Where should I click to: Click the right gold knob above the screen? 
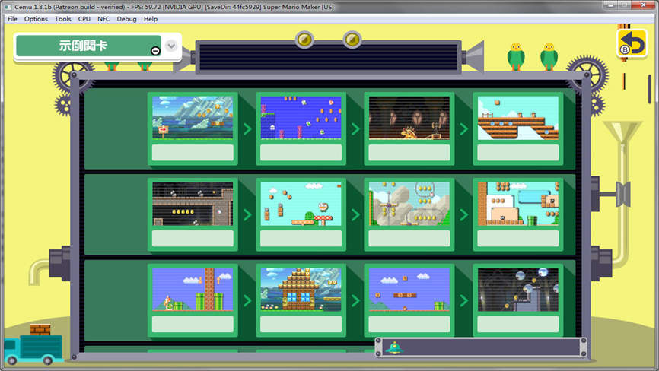(352, 40)
